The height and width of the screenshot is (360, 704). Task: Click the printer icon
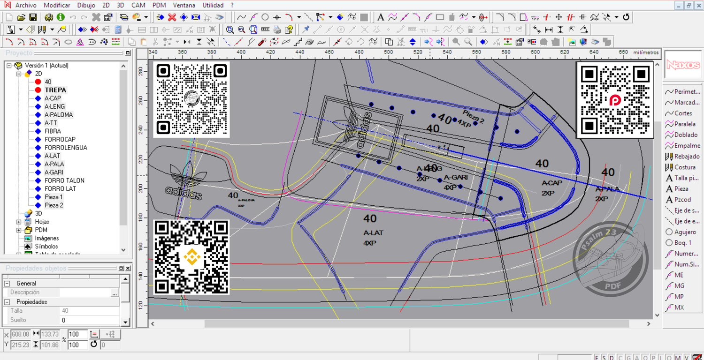[277, 30]
